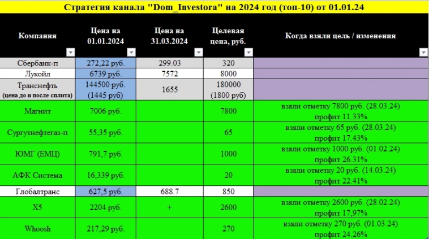
Task: Open the Цена на 01.01.2024 filter dropdown
Action: pyautogui.click(x=131, y=52)
